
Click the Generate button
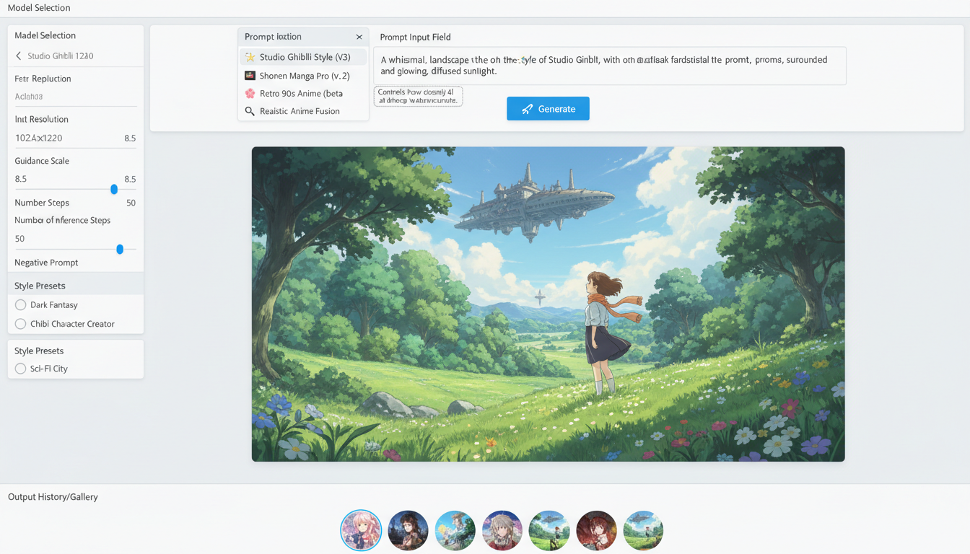point(548,108)
